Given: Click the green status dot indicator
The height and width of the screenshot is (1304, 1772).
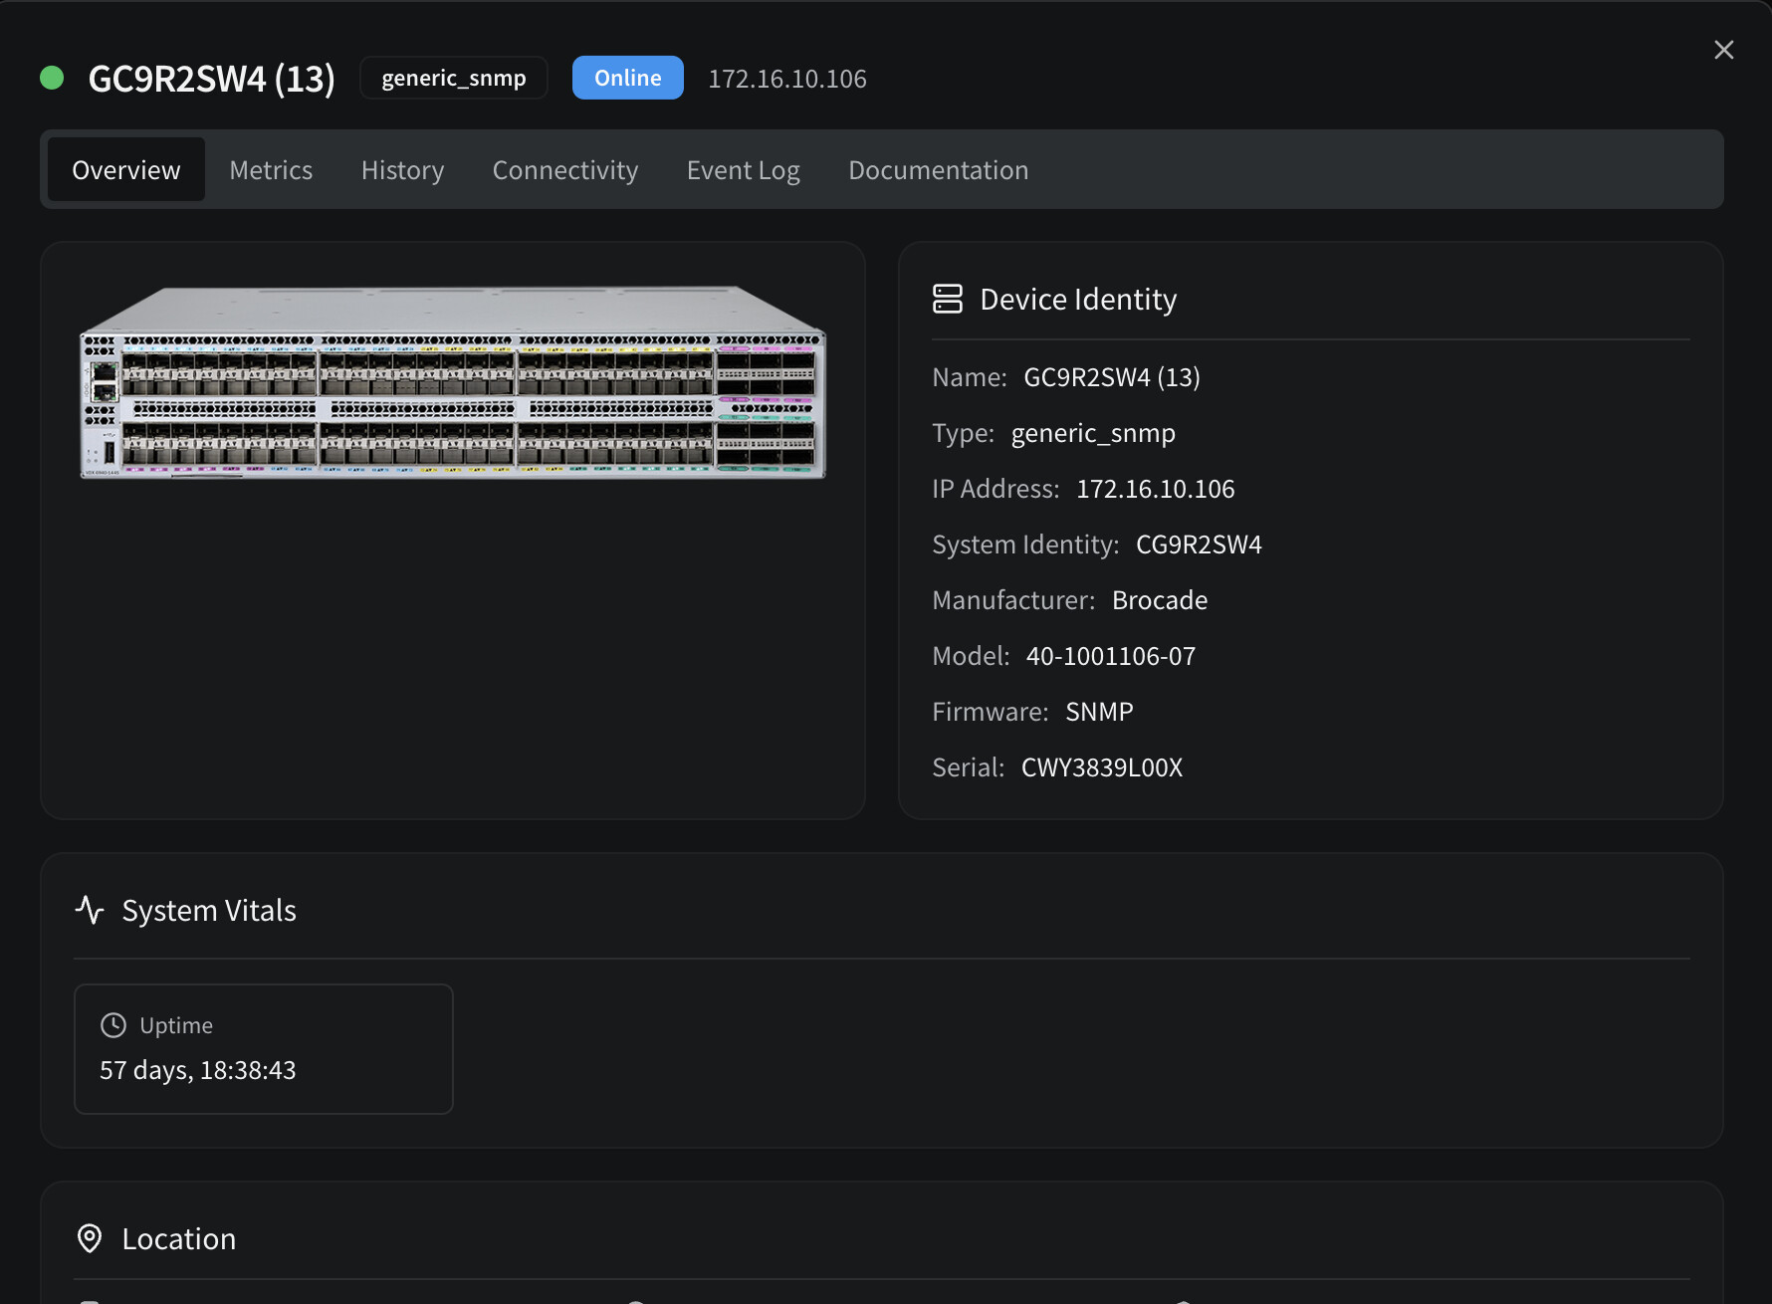Looking at the screenshot, I should pos(52,78).
